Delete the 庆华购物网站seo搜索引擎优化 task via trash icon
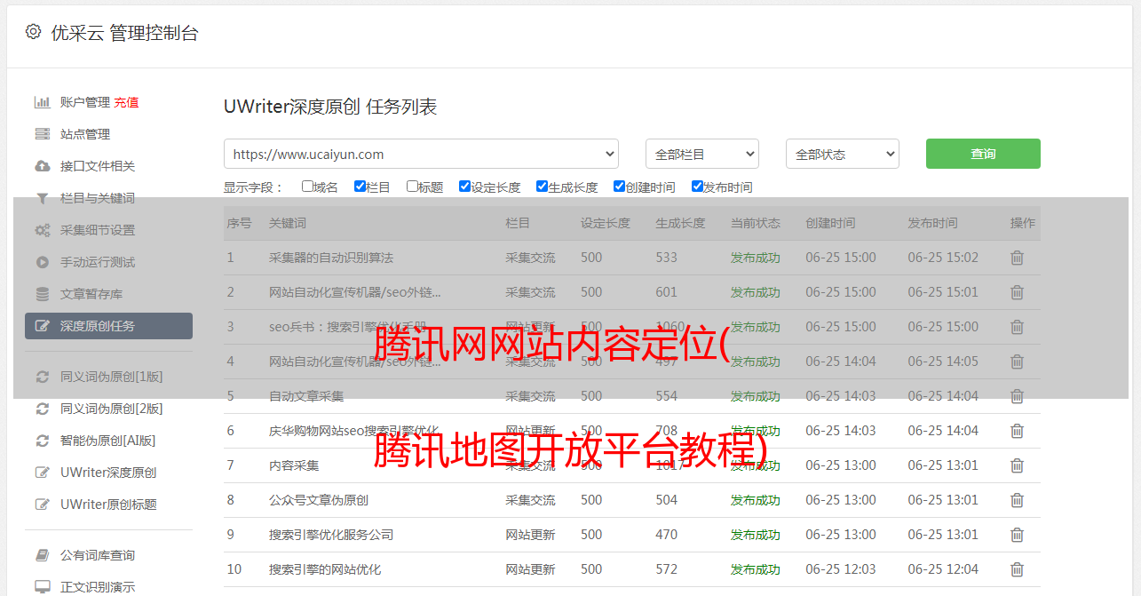This screenshot has width=1141, height=596. pos(1017,431)
